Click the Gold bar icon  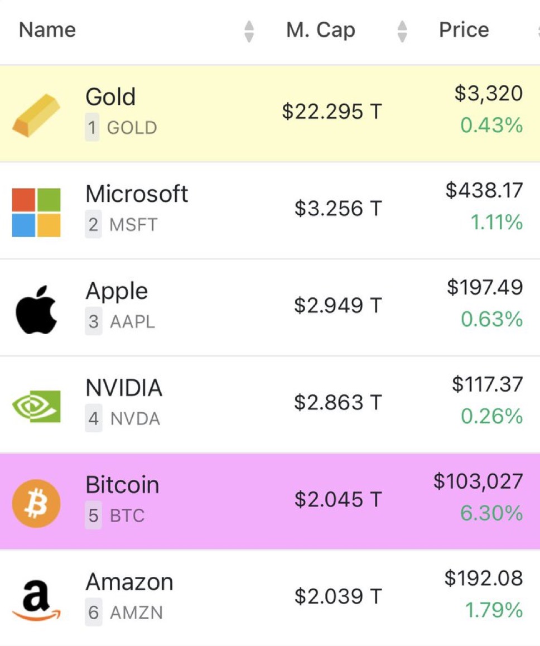[x=36, y=115]
